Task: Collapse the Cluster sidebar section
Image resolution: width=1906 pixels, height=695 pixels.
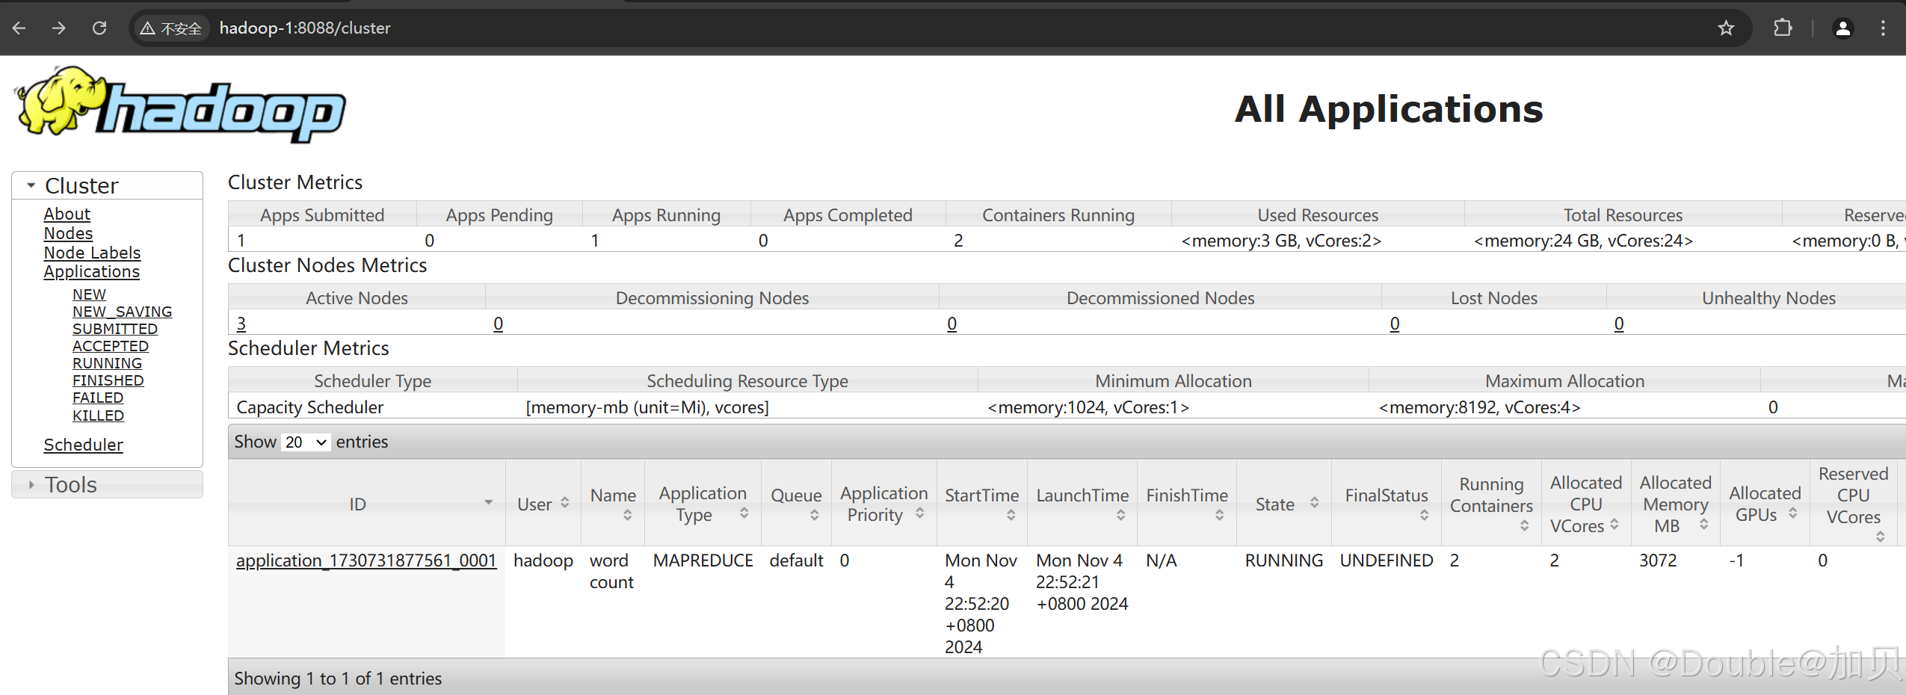Action: 107,185
